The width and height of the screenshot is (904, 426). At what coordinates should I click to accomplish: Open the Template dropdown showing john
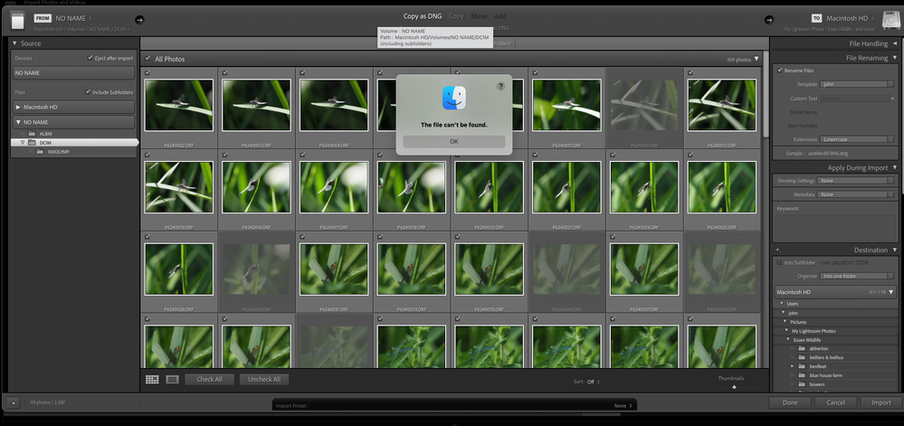click(857, 84)
